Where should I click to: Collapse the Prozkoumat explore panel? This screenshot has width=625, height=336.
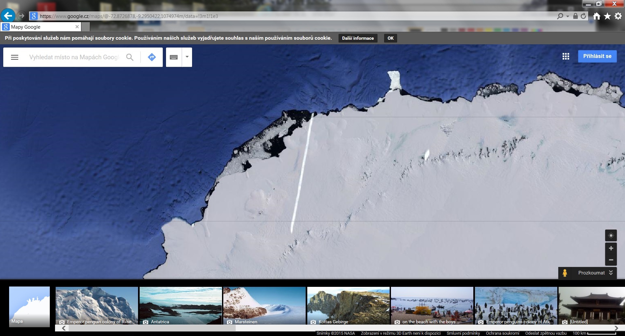[611, 273]
